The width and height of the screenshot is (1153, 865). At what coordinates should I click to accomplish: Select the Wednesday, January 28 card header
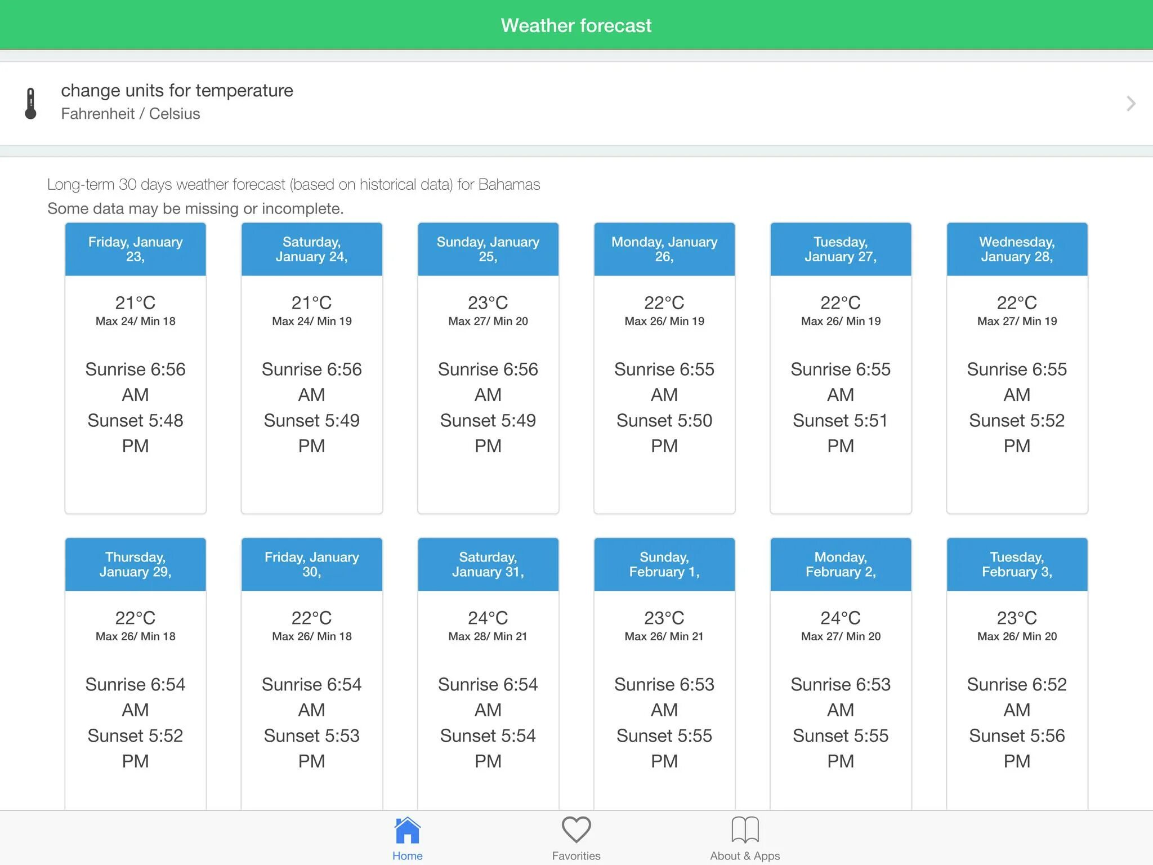click(x=1017, y=249)
